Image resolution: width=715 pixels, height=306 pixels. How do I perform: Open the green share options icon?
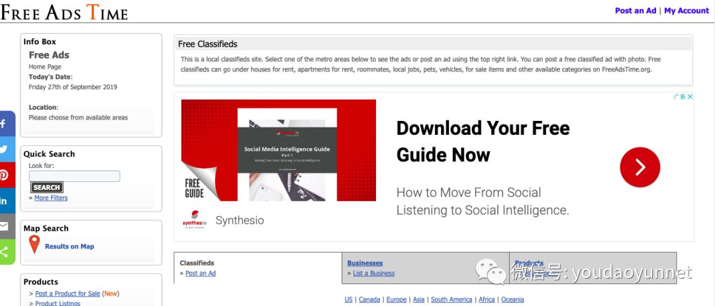(4, 252)
